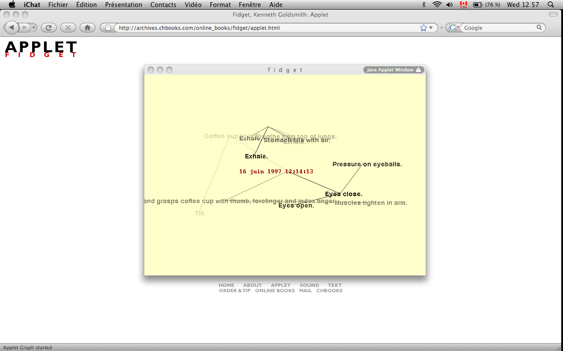
Task: Open the APPLET link in footer
Action: coord(281,285)
